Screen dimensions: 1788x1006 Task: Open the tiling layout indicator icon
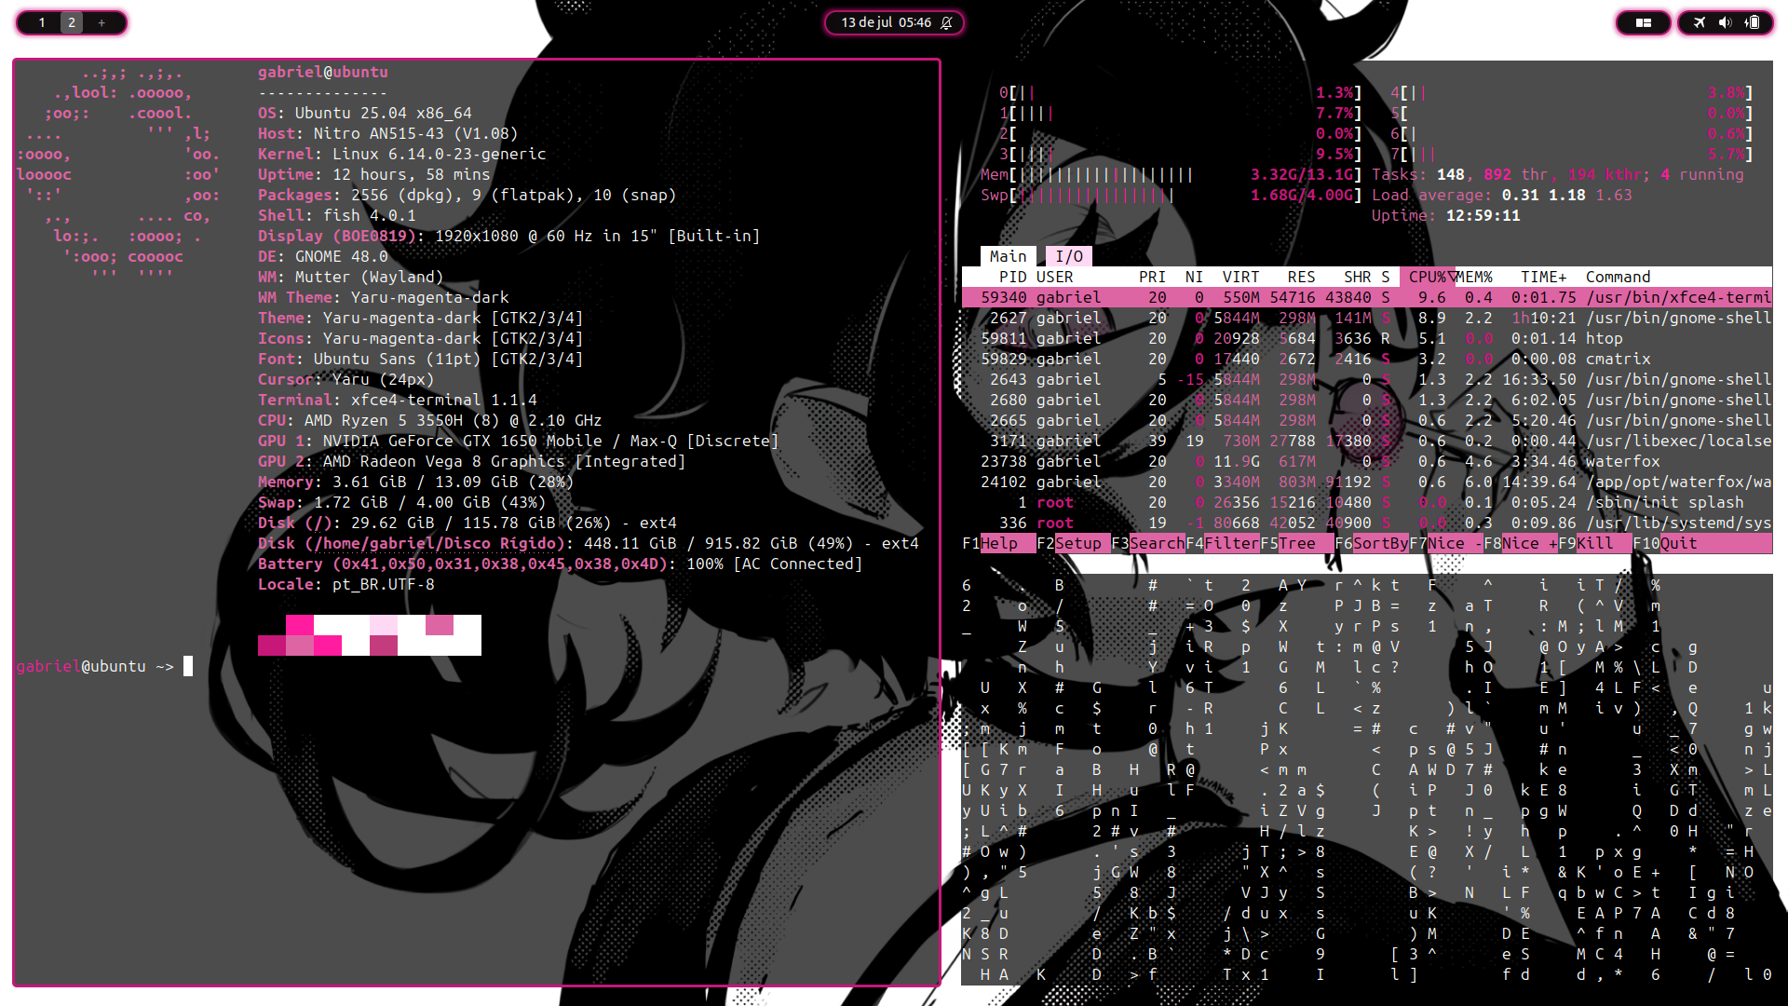pyautogui.click(x=1644, y=22)
